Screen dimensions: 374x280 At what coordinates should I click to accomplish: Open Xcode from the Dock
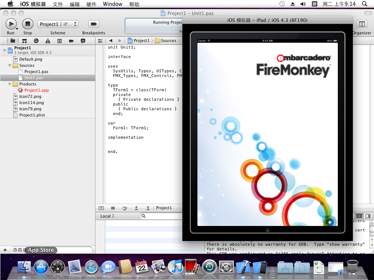pos(243,267)
